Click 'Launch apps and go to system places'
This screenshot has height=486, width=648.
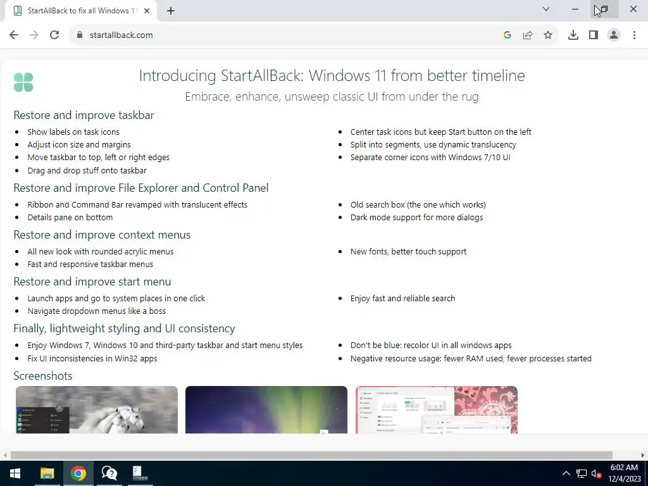click(x=116, y=299)
